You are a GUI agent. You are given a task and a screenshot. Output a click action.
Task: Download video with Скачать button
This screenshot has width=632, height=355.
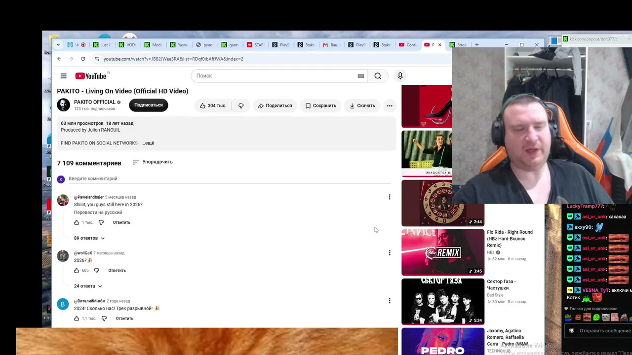tap(362, 106)
